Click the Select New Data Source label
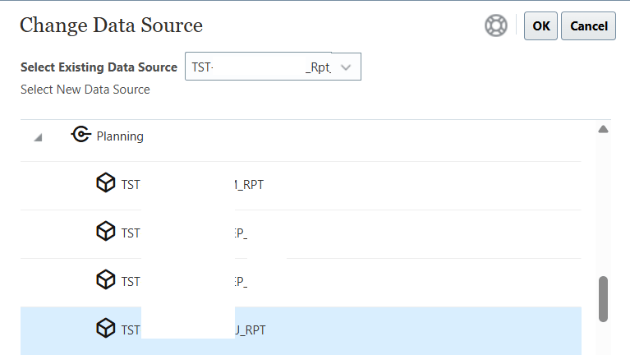 click(x=85, y=90)
